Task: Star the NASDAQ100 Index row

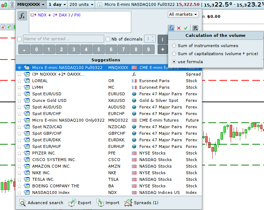Action: coord(19,192)
